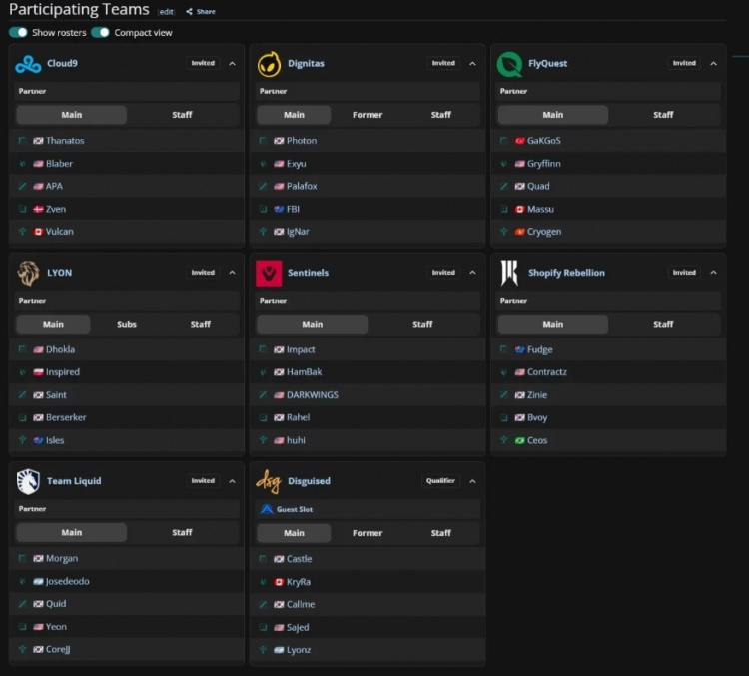Collapse the Cloud9 team card
Screen dimensions: 749x676
click(x=232, y=64)
